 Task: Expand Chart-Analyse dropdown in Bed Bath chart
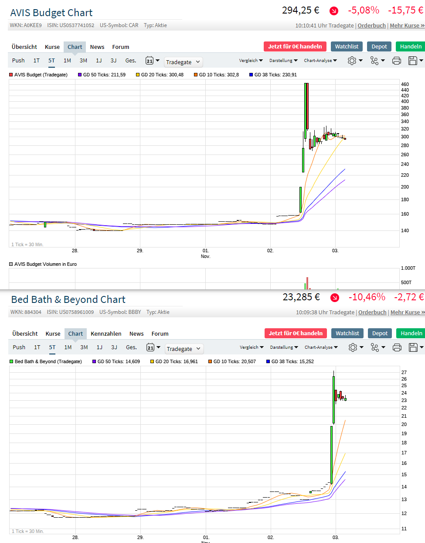tap(321, 347)
